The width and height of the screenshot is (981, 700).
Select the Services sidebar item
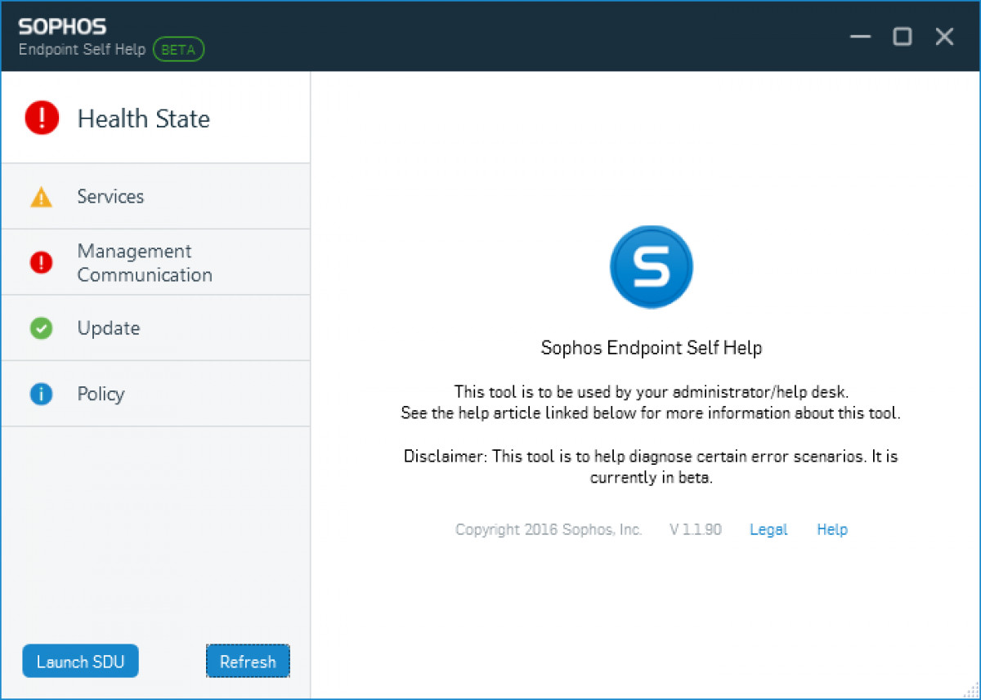111,197
